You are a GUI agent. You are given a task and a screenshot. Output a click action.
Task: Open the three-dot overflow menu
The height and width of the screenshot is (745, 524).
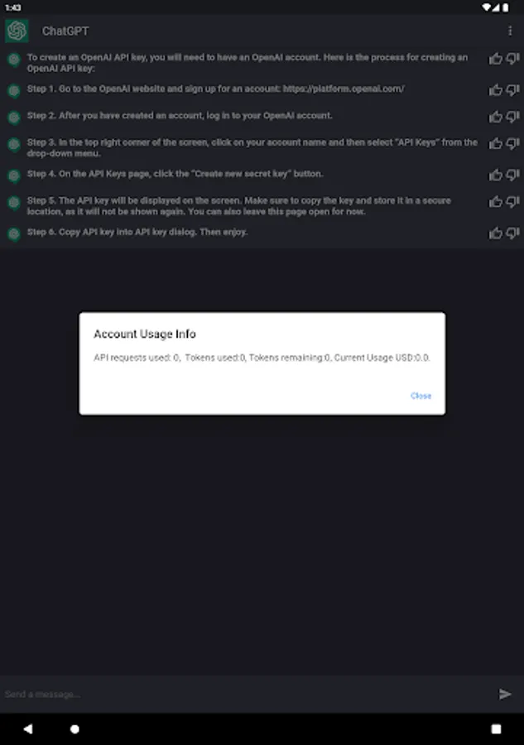pos(510,31)
